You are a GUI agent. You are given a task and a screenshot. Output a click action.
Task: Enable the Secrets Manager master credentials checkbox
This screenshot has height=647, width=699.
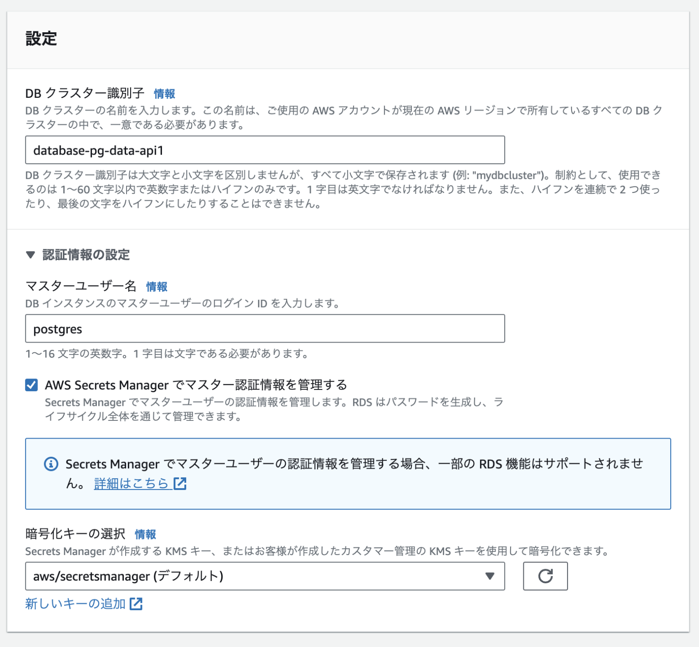tap(31, 385)
